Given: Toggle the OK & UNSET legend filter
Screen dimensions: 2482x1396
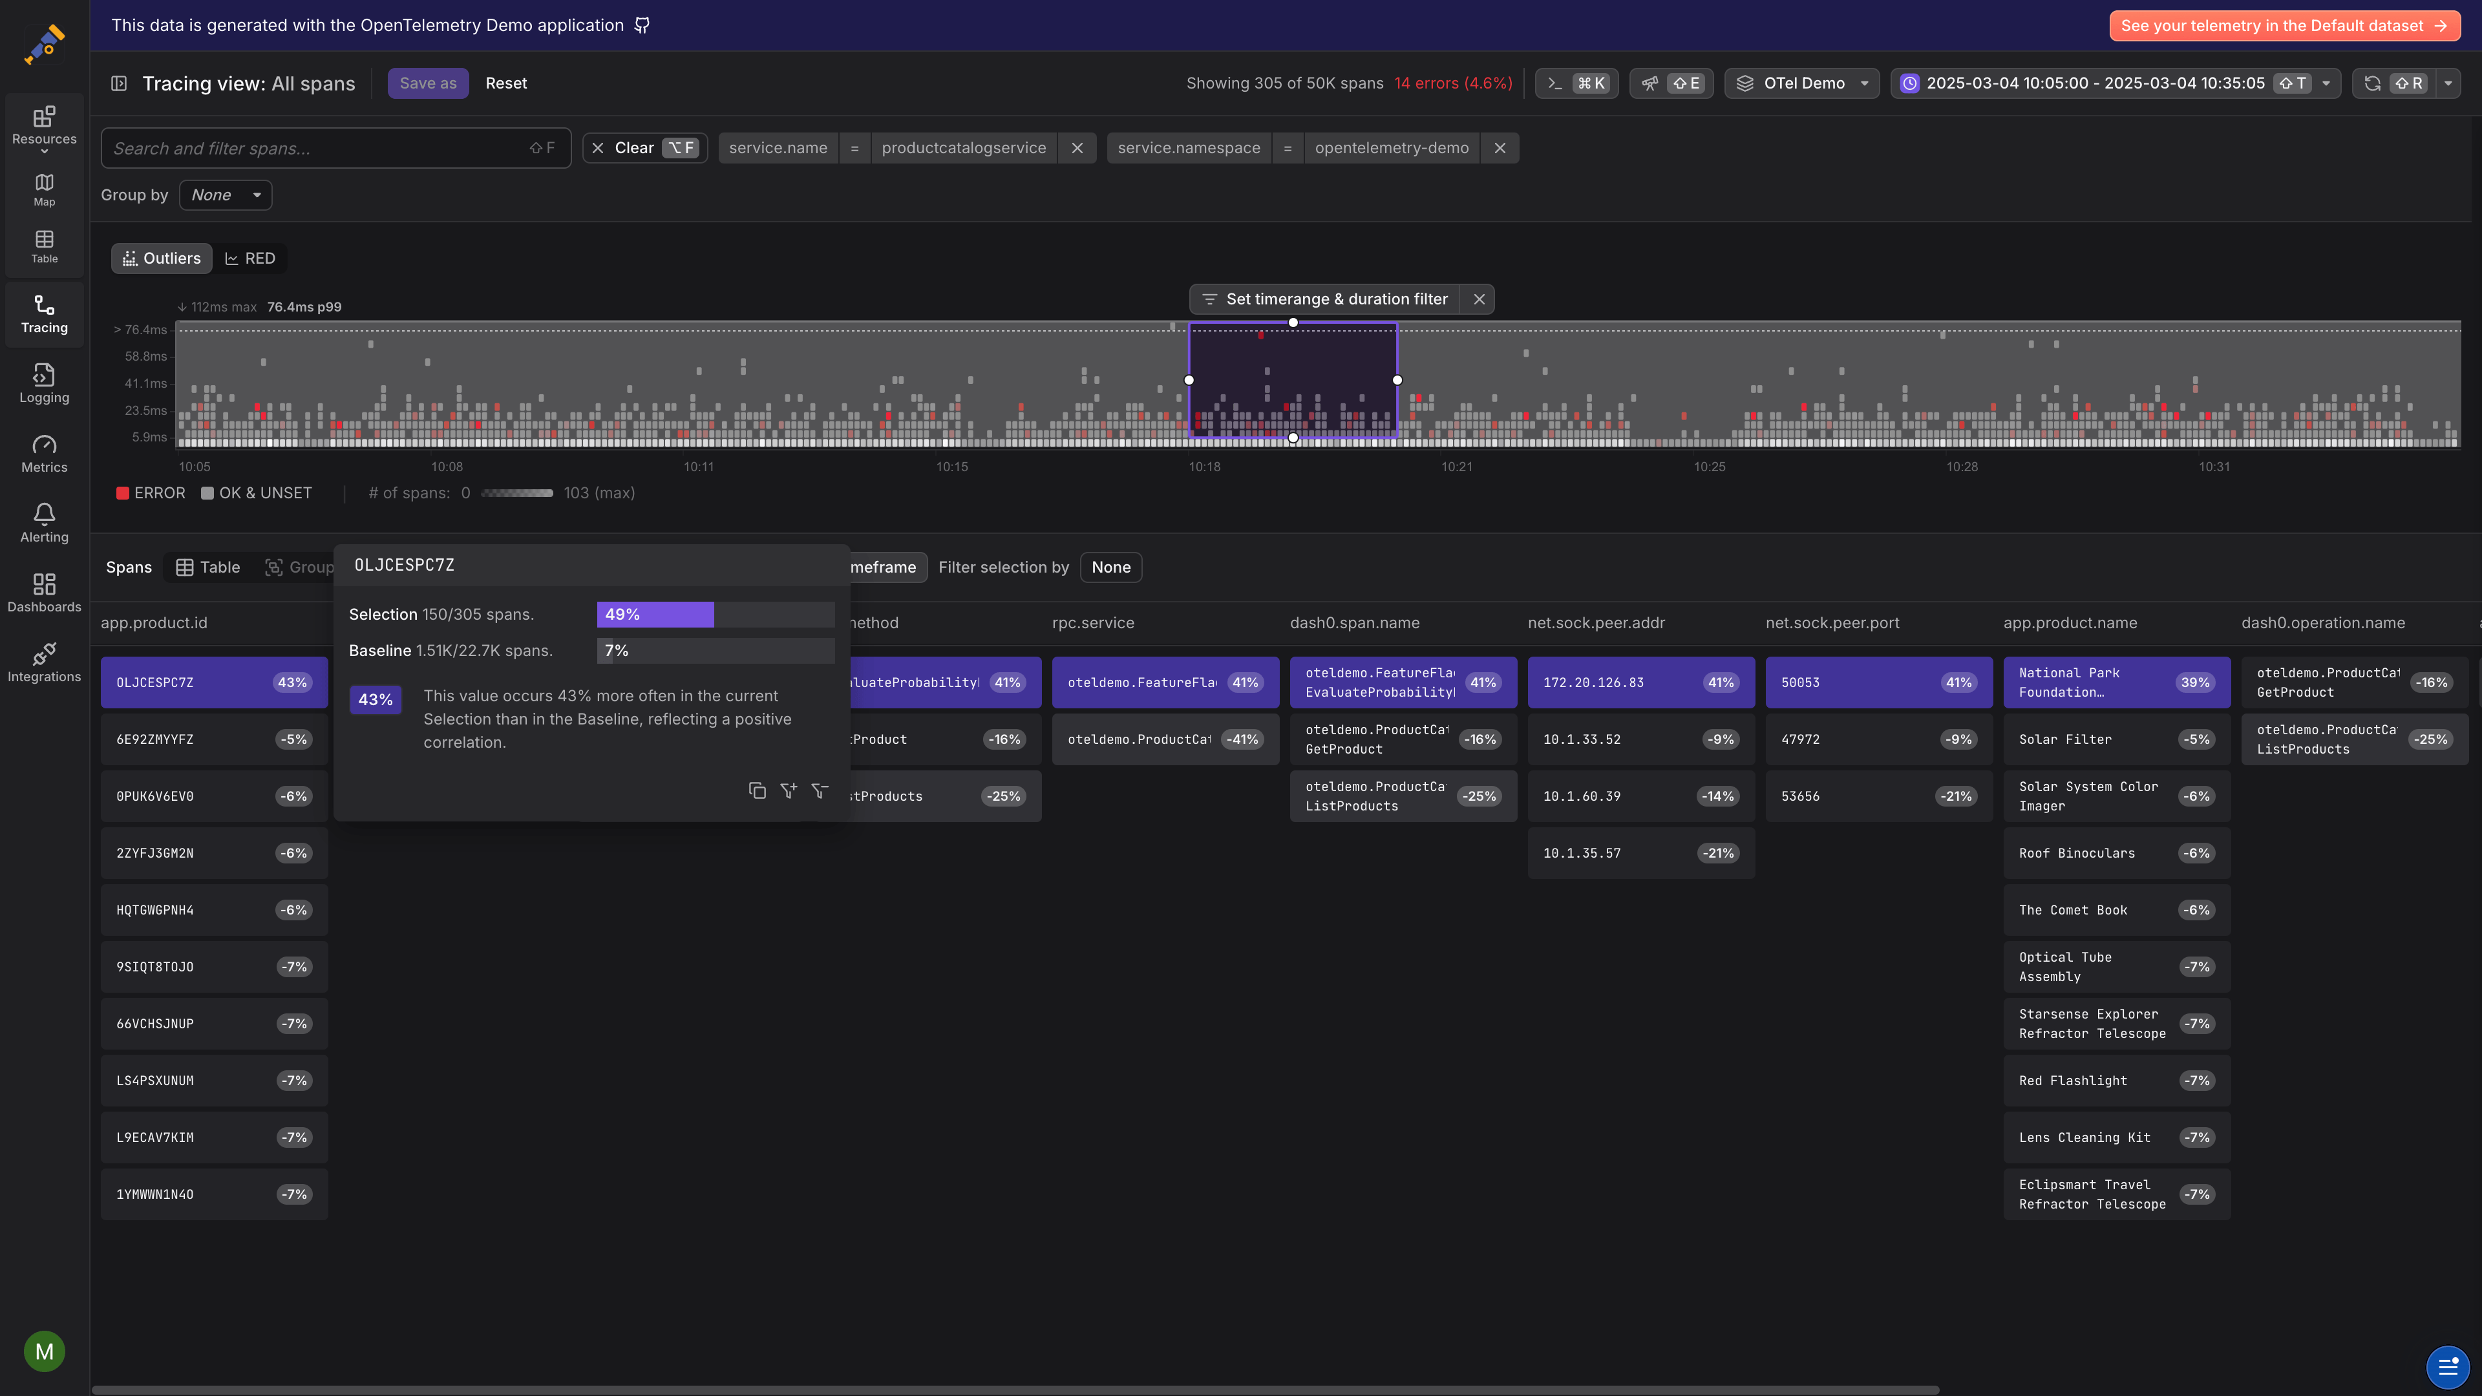Looking at the screenshot, I should (x=257, y=492).
